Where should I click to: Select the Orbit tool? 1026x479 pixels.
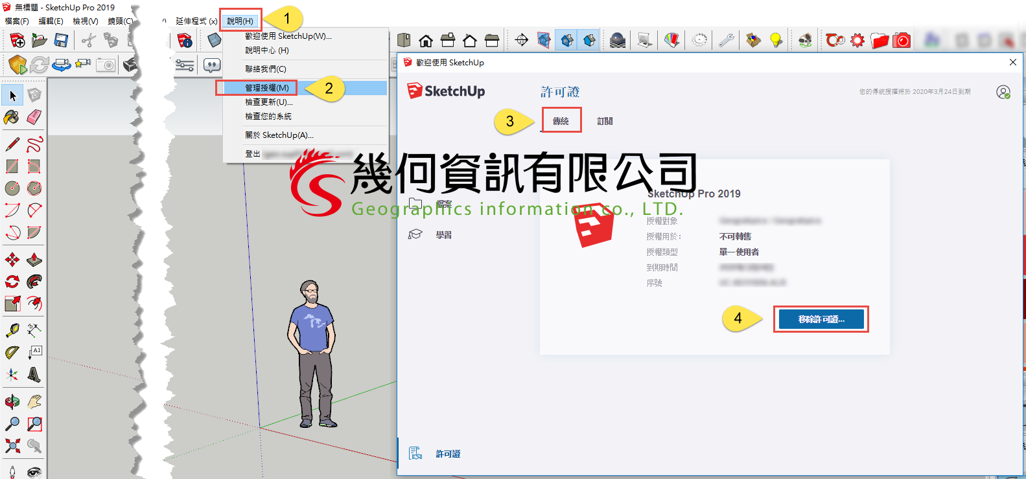pos(12,402)
